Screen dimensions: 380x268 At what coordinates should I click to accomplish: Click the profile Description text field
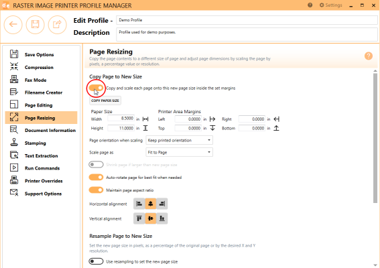pyautogui.click(x=247, y=34)
